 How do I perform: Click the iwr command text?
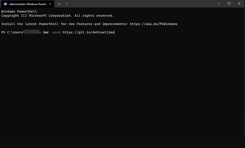tap(46, 32)
